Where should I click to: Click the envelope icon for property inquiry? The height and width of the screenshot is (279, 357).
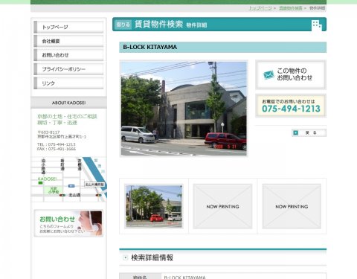click(x=268, y=74)
